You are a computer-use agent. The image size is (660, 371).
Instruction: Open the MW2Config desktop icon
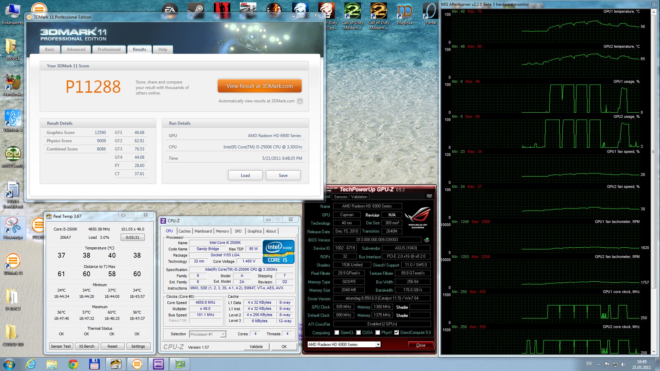pos(13,157)
